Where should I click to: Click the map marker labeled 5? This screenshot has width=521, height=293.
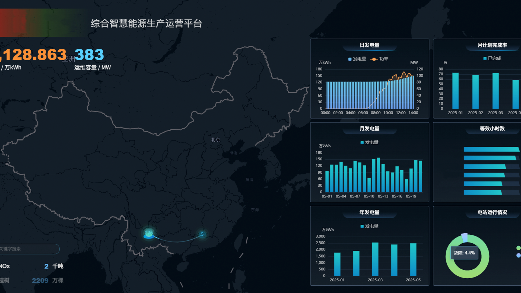[202, 234]
